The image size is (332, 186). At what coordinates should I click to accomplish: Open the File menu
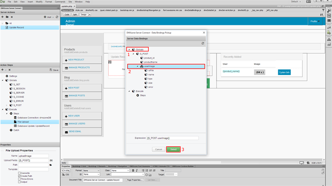(9, 2)
